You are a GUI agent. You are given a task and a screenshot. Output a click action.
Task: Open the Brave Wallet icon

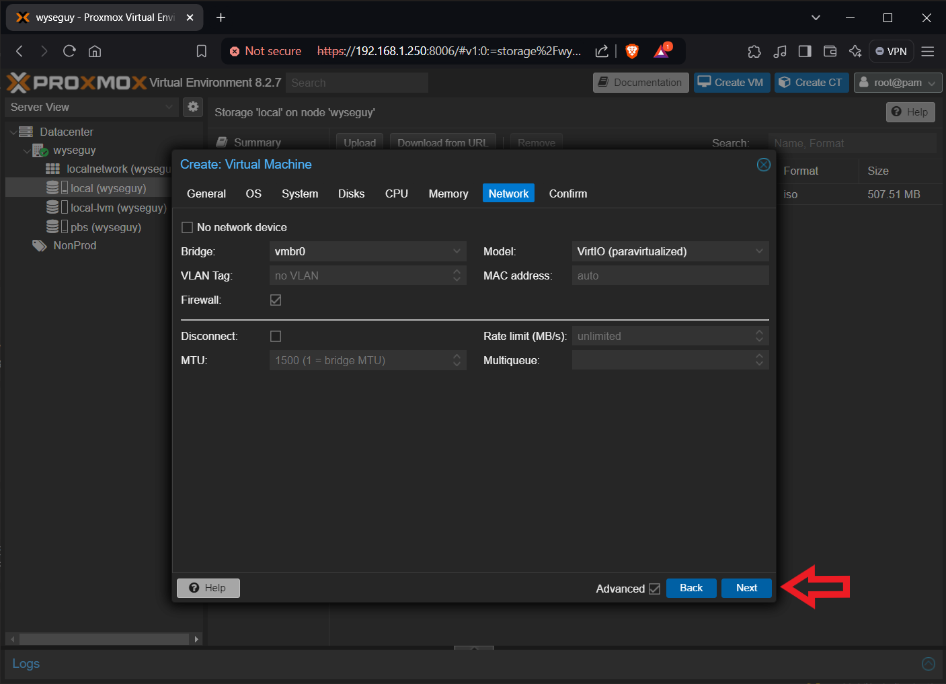click(x=830, y=51)
